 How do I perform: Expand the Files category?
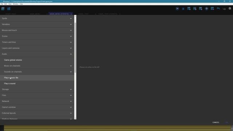(x=37, y=95)
